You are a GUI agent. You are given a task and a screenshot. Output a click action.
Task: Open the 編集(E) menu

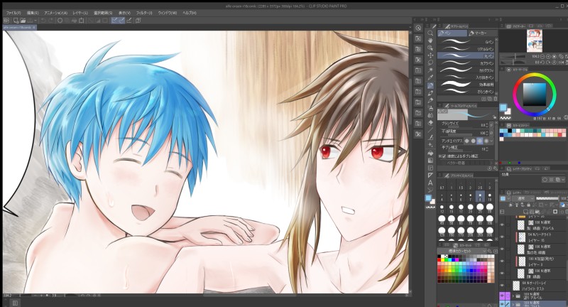[x=33, y=13]
